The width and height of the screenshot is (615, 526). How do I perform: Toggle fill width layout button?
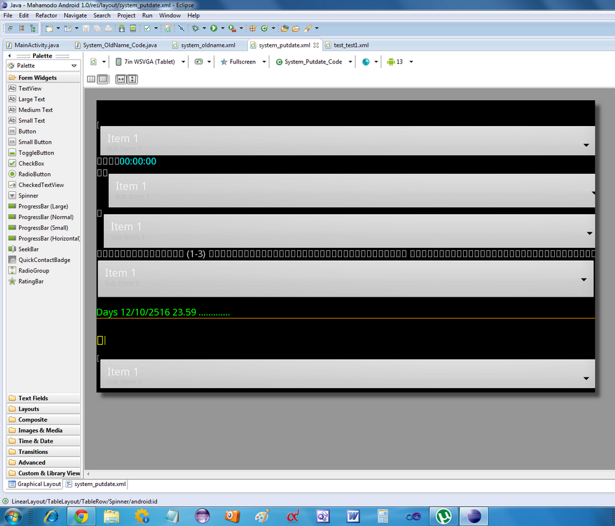[x=121, y=79]
